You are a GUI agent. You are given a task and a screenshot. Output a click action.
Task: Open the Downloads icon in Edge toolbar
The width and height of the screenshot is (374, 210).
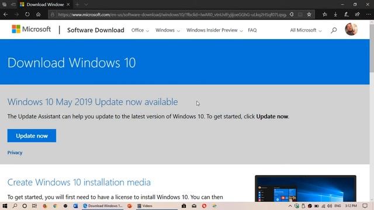click(x=335, y=15)
